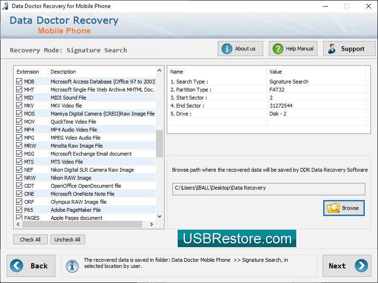
Task: Click the Next button
Action: click(x=347, y=266)
